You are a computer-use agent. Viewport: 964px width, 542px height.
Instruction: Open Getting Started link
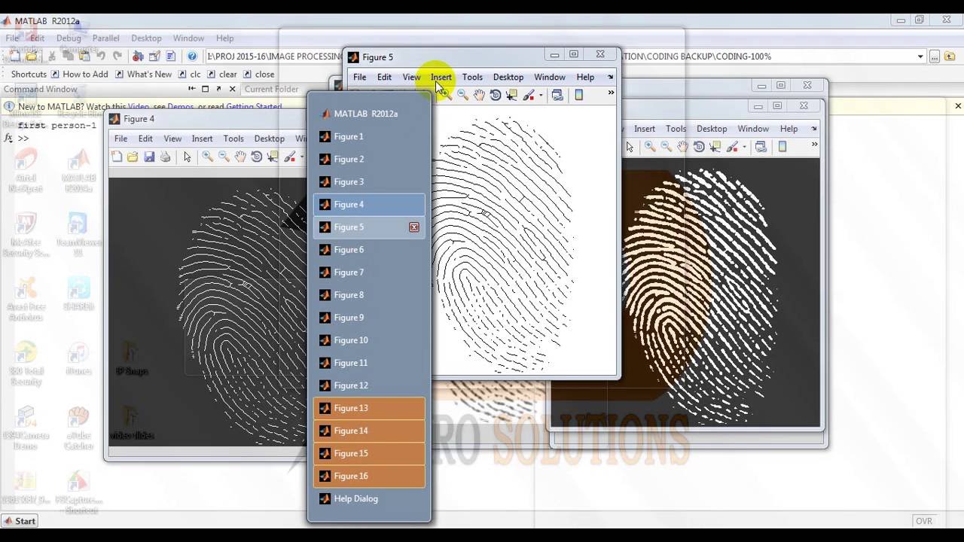point(254,107)
